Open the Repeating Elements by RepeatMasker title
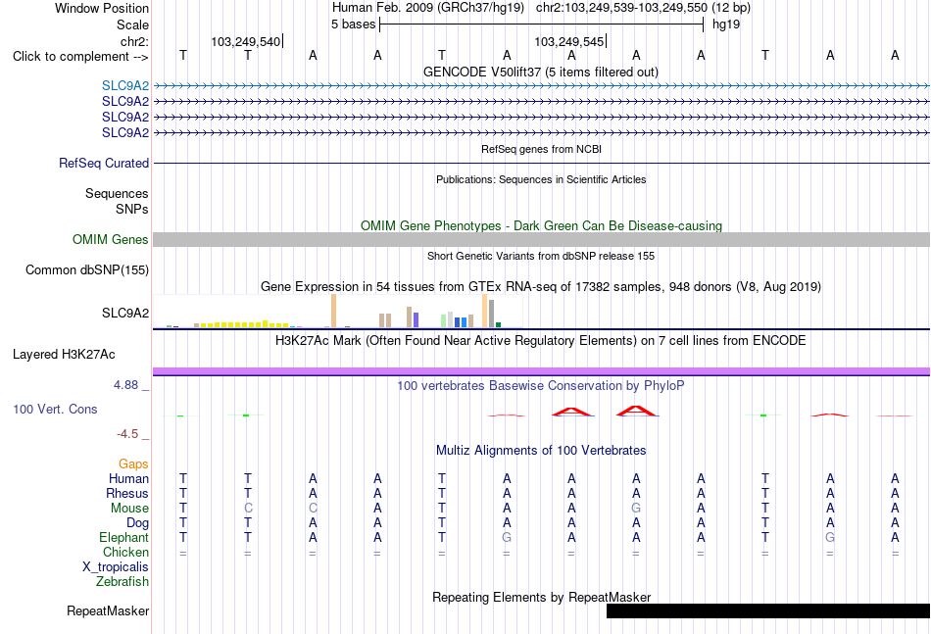This screenshot has height=634, width=931. click(542, 597)
